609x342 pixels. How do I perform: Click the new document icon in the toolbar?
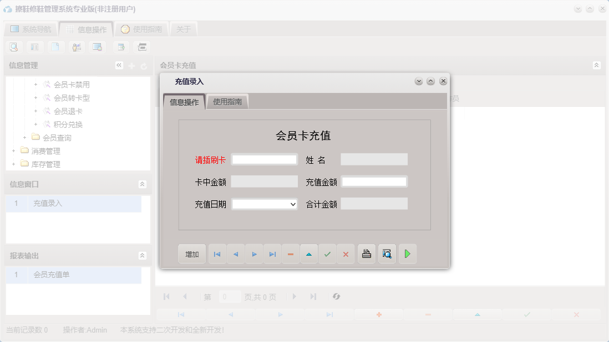[x=55, y=47]
